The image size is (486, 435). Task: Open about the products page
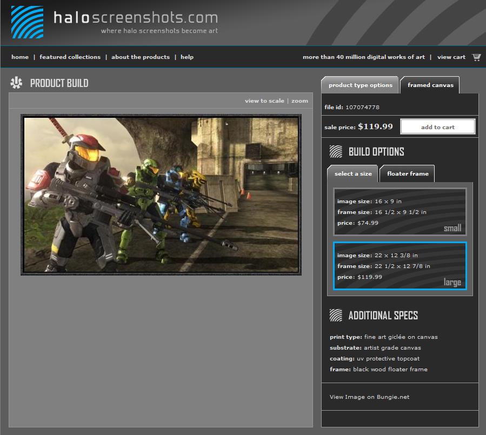(141, 57)
